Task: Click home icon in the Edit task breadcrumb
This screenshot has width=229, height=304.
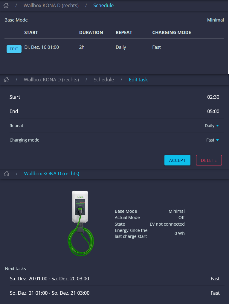Action: coord(6,80)
